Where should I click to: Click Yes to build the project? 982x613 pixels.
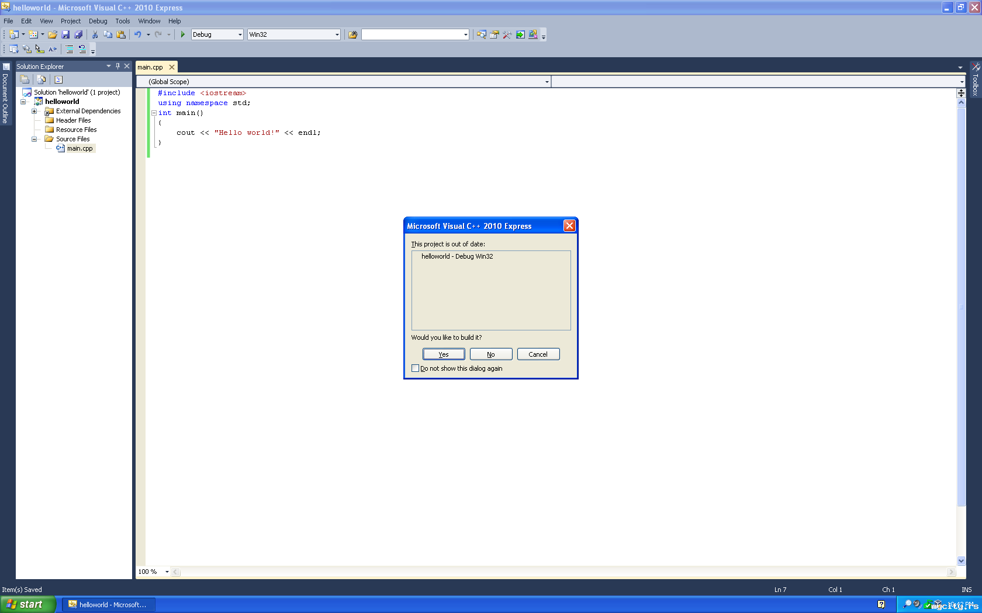click(x=444, y=354)
